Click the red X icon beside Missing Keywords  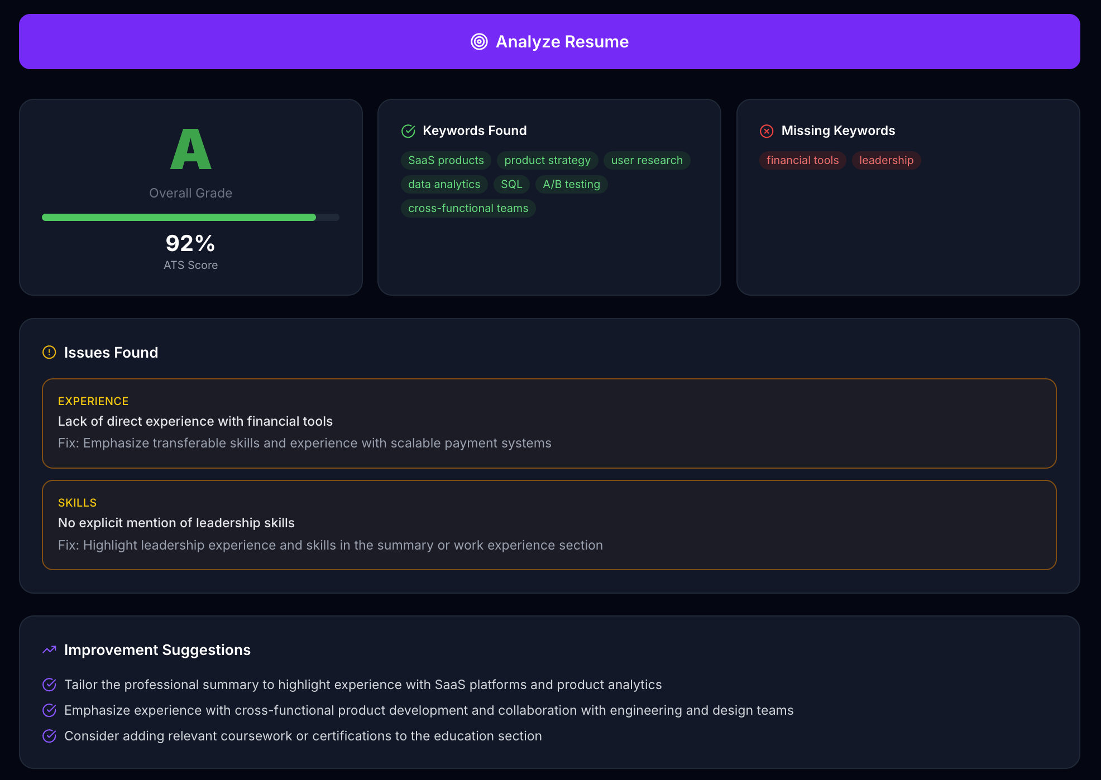(767, 131)
